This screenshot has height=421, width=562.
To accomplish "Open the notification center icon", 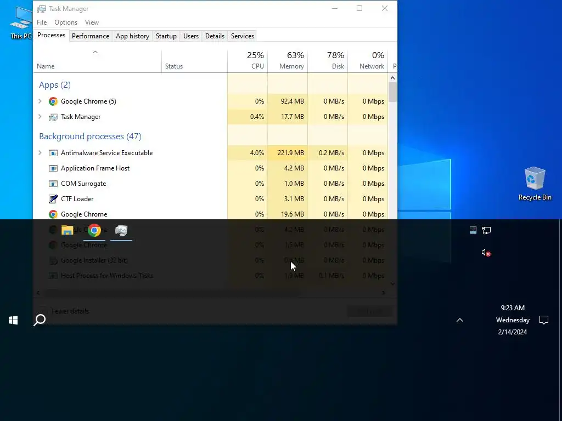I will 544,320.
